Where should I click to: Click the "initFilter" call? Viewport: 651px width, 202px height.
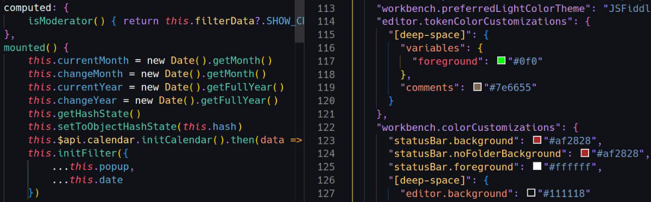tap(87, 153)
